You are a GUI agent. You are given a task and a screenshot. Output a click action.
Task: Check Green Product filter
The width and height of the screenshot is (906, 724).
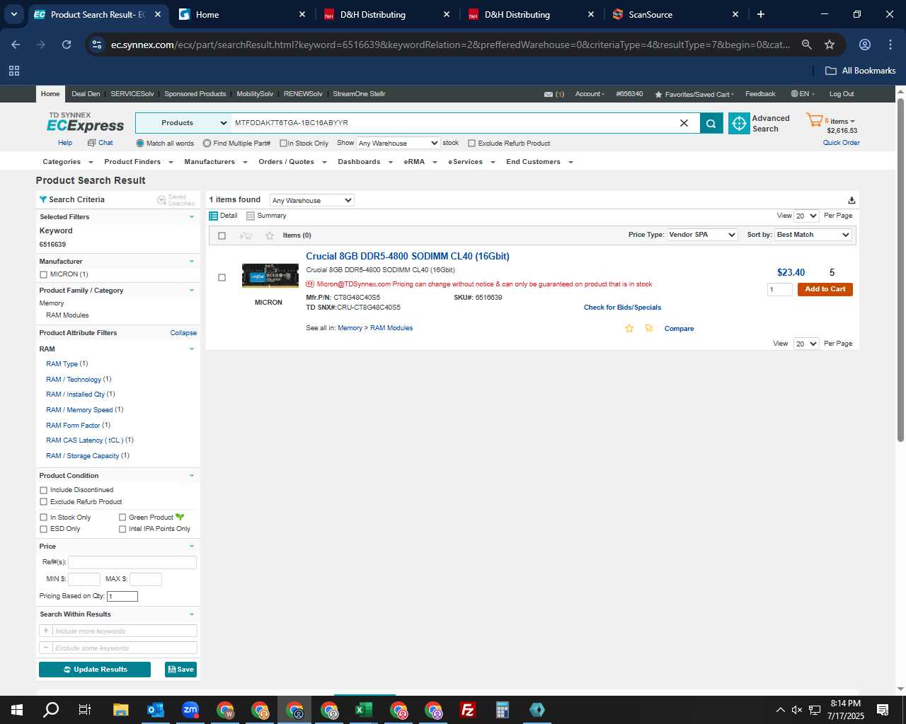point(122,518)
